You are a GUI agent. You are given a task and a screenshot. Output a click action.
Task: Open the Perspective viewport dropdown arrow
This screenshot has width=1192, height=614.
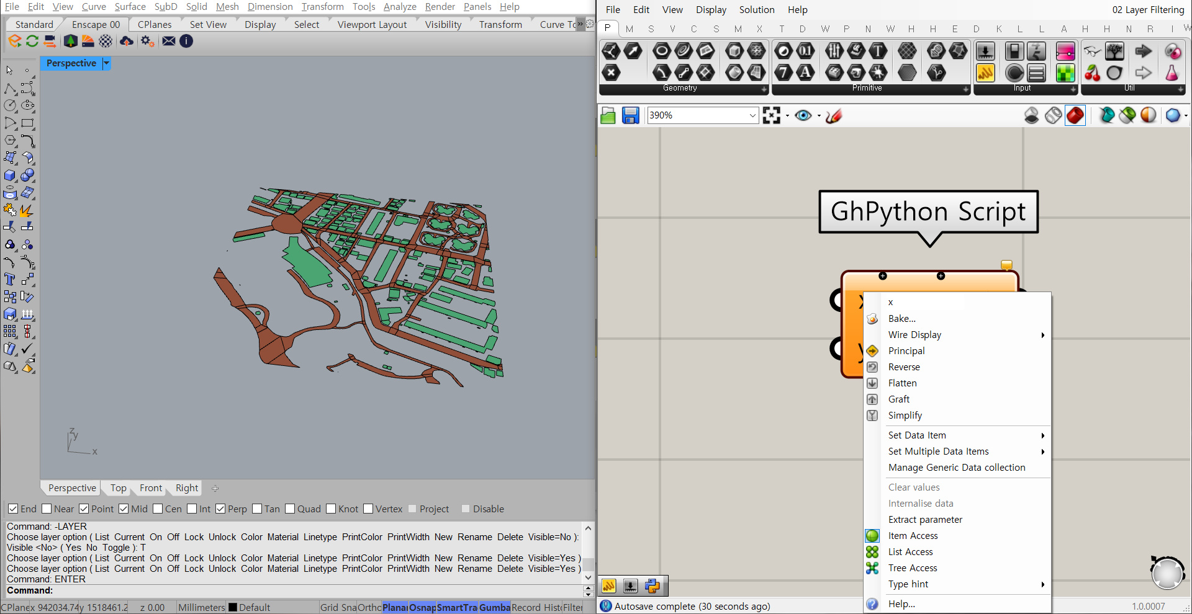pos(106,63)
